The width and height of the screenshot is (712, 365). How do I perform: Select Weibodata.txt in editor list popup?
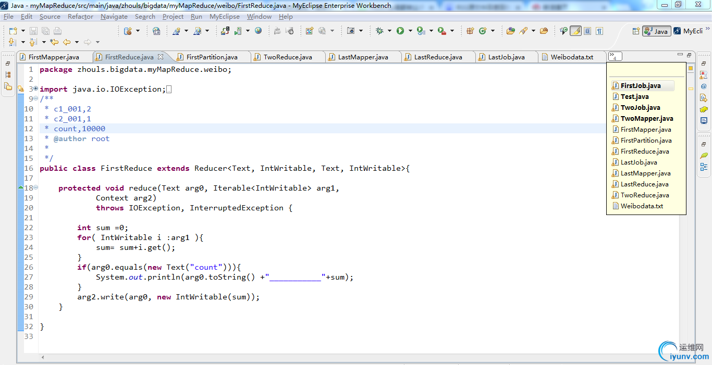click(x=638, y=206)
